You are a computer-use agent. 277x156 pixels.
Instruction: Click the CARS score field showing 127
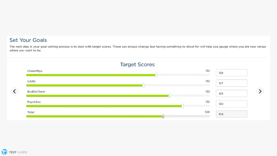(x=231, y=83)
